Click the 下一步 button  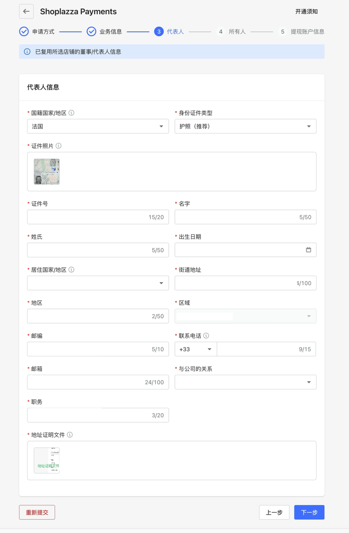(x=309, y=512)
